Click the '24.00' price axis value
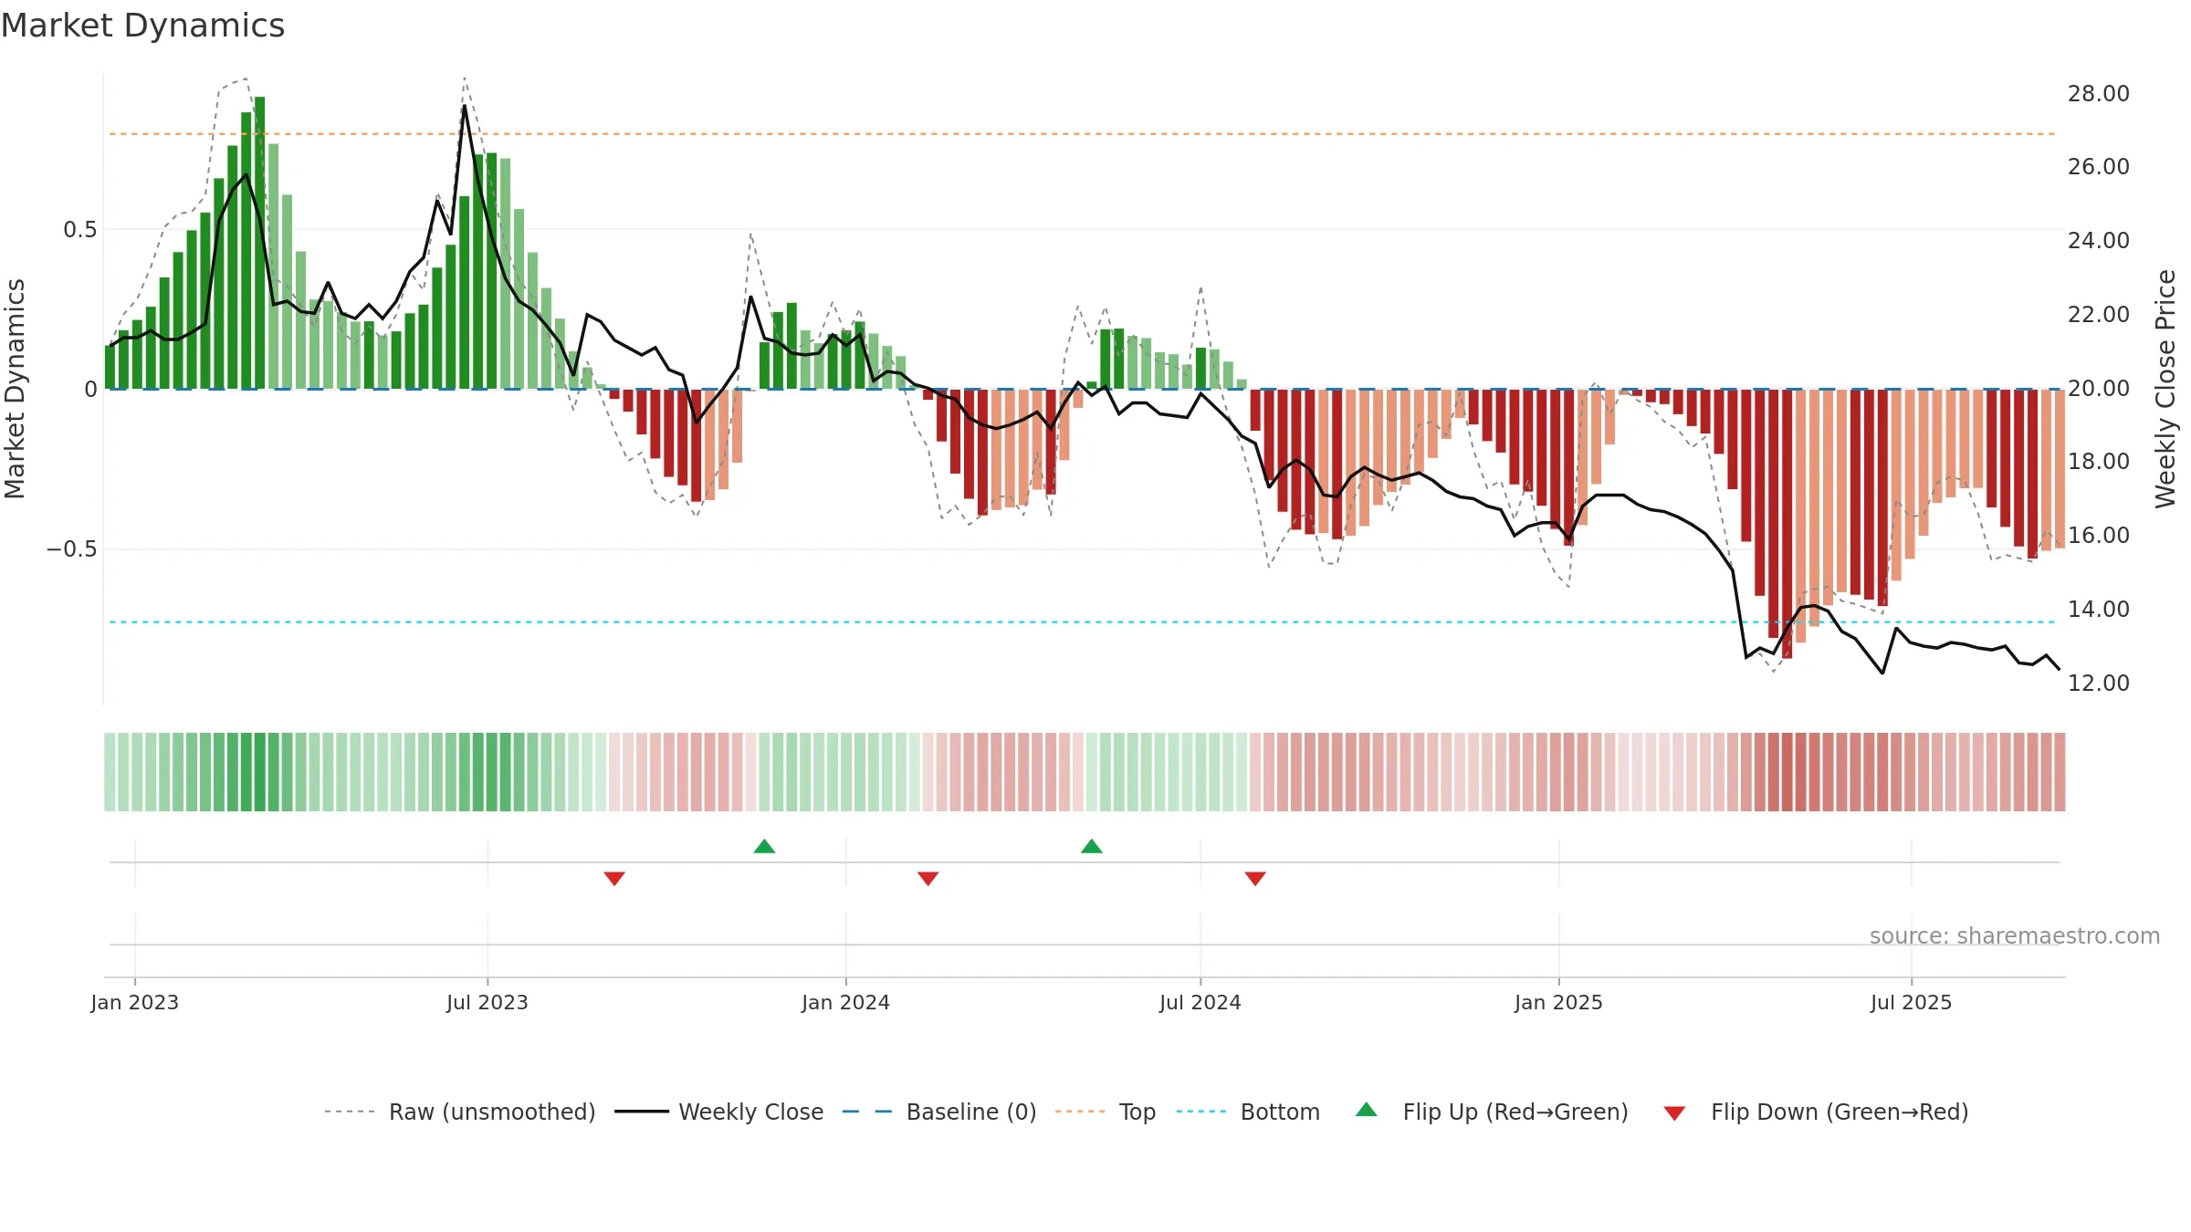2191x1232 pixels. (2099, 240)
